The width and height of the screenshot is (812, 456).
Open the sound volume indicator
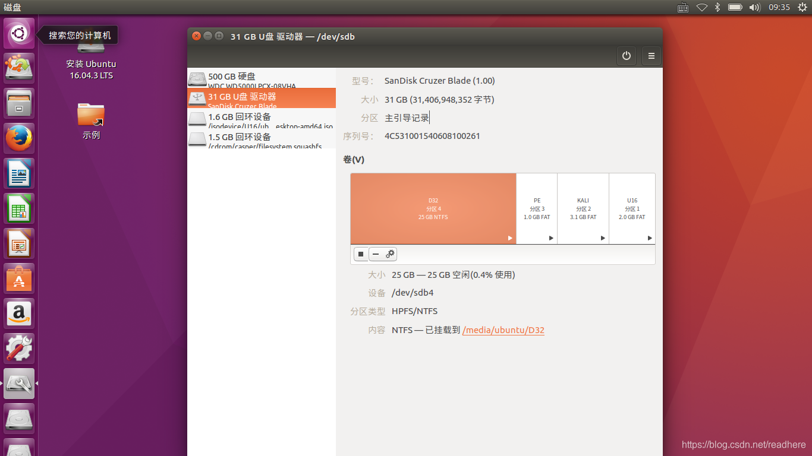click(754, 7)
